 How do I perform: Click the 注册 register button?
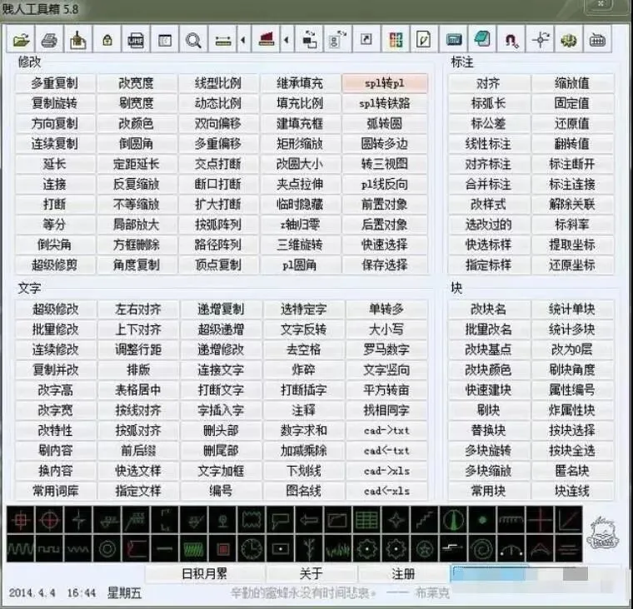403,573
